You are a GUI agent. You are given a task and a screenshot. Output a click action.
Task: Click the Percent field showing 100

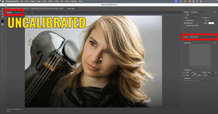pos(211,72)
